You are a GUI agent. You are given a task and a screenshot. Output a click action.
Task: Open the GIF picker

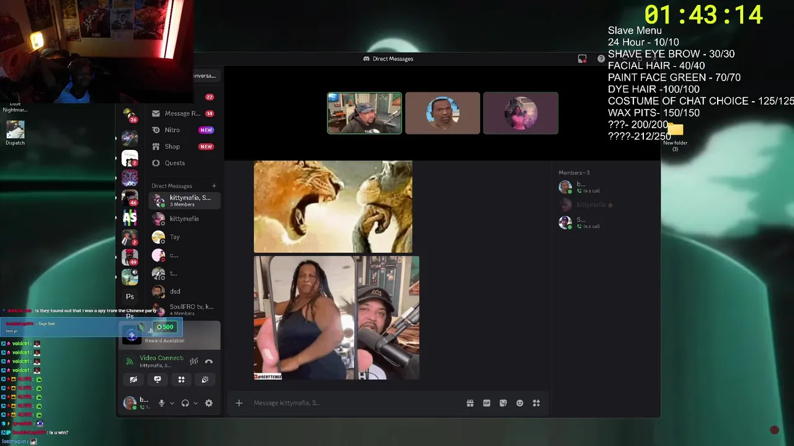[x=487, y=403]
